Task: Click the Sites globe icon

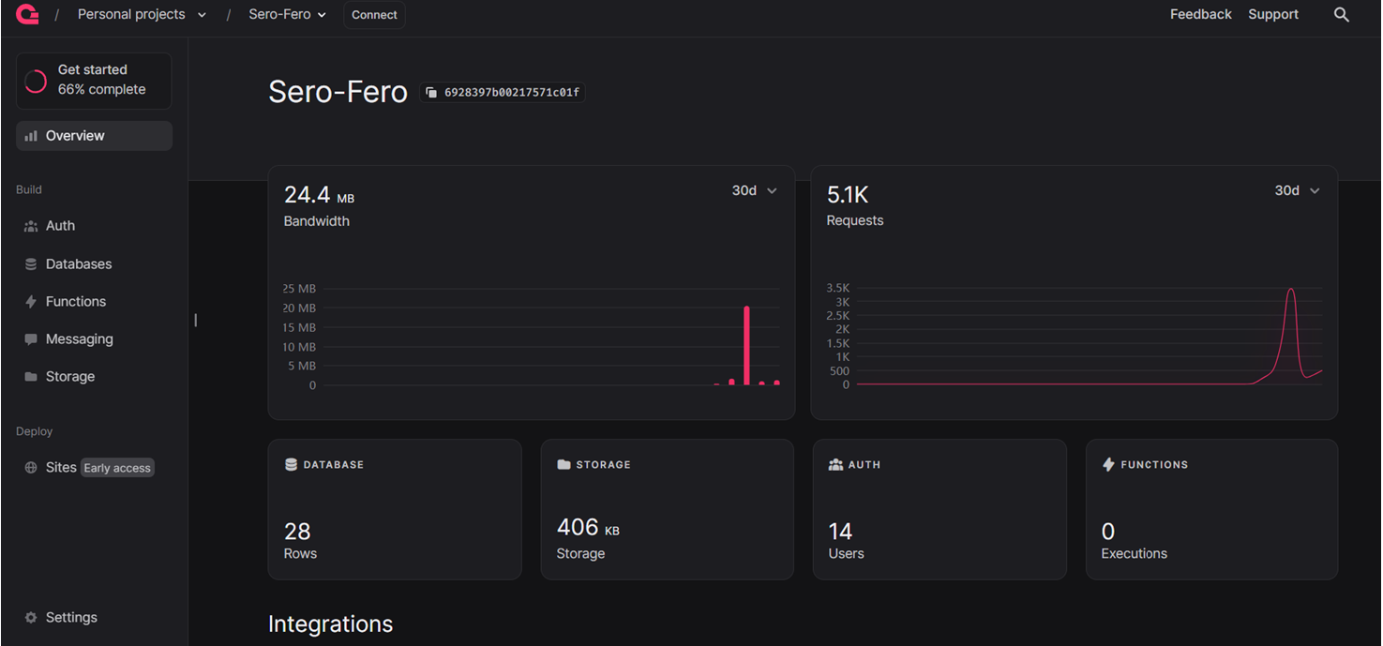Action: (x=31, y=468)
